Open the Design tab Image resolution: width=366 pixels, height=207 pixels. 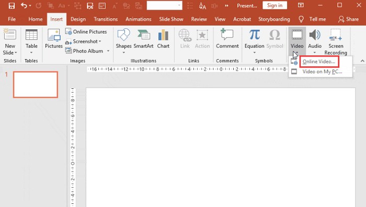(78, 19)
